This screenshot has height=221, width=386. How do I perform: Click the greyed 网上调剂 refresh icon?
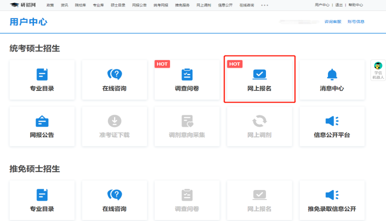(259, 121)
